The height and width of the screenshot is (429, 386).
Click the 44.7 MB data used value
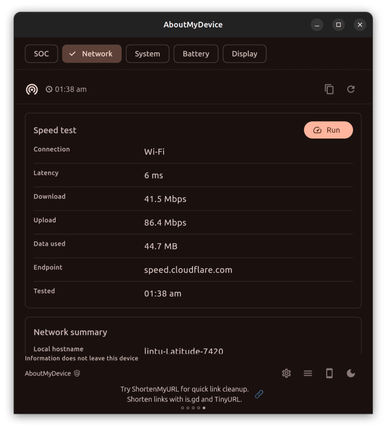pos(161,246)
